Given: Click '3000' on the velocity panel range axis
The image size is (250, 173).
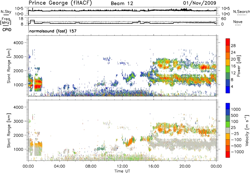Looking at the screenshot, I should [x=18, y=121].
